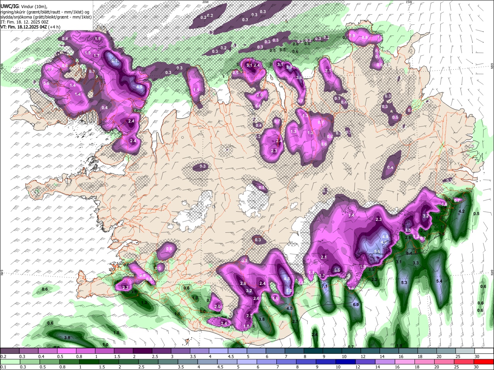This screenshot has width=494, height=370.
Task: Click the 5.3 rain value on the map
Action: [x=404, y=283]
